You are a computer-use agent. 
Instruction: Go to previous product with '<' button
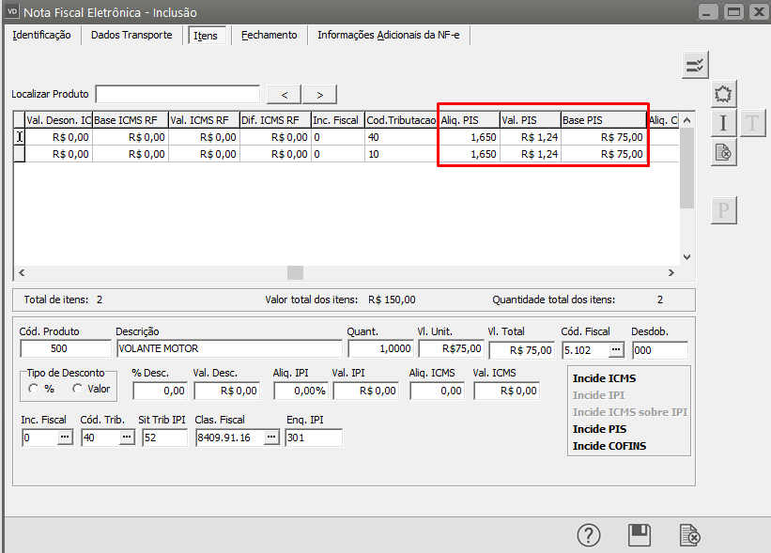[x=285, y=94]
